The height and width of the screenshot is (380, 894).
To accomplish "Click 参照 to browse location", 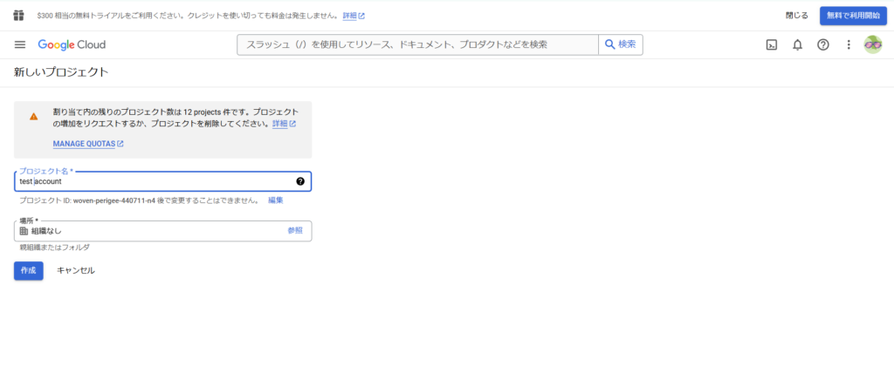I will click(x=295, y=230).
